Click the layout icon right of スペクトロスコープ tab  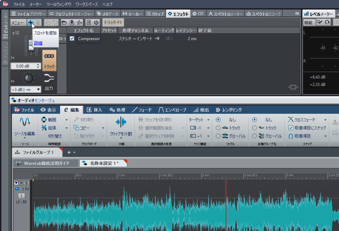[x=297, y=13]
